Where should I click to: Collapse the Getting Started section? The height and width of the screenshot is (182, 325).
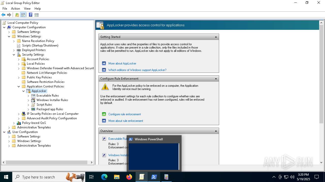click(x=216, y=37)
